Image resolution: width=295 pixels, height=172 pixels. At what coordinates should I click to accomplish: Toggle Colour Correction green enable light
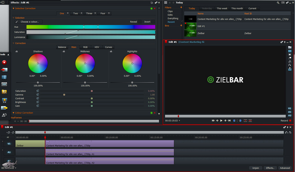(152, 113)
